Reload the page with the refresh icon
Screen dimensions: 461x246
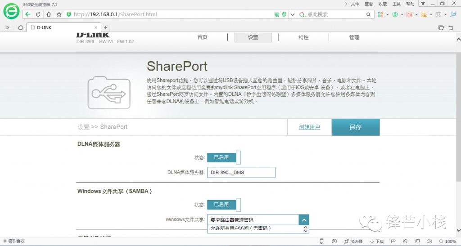click(x=38, y=14)
